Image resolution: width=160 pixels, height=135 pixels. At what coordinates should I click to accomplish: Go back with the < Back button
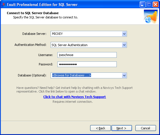100,128
